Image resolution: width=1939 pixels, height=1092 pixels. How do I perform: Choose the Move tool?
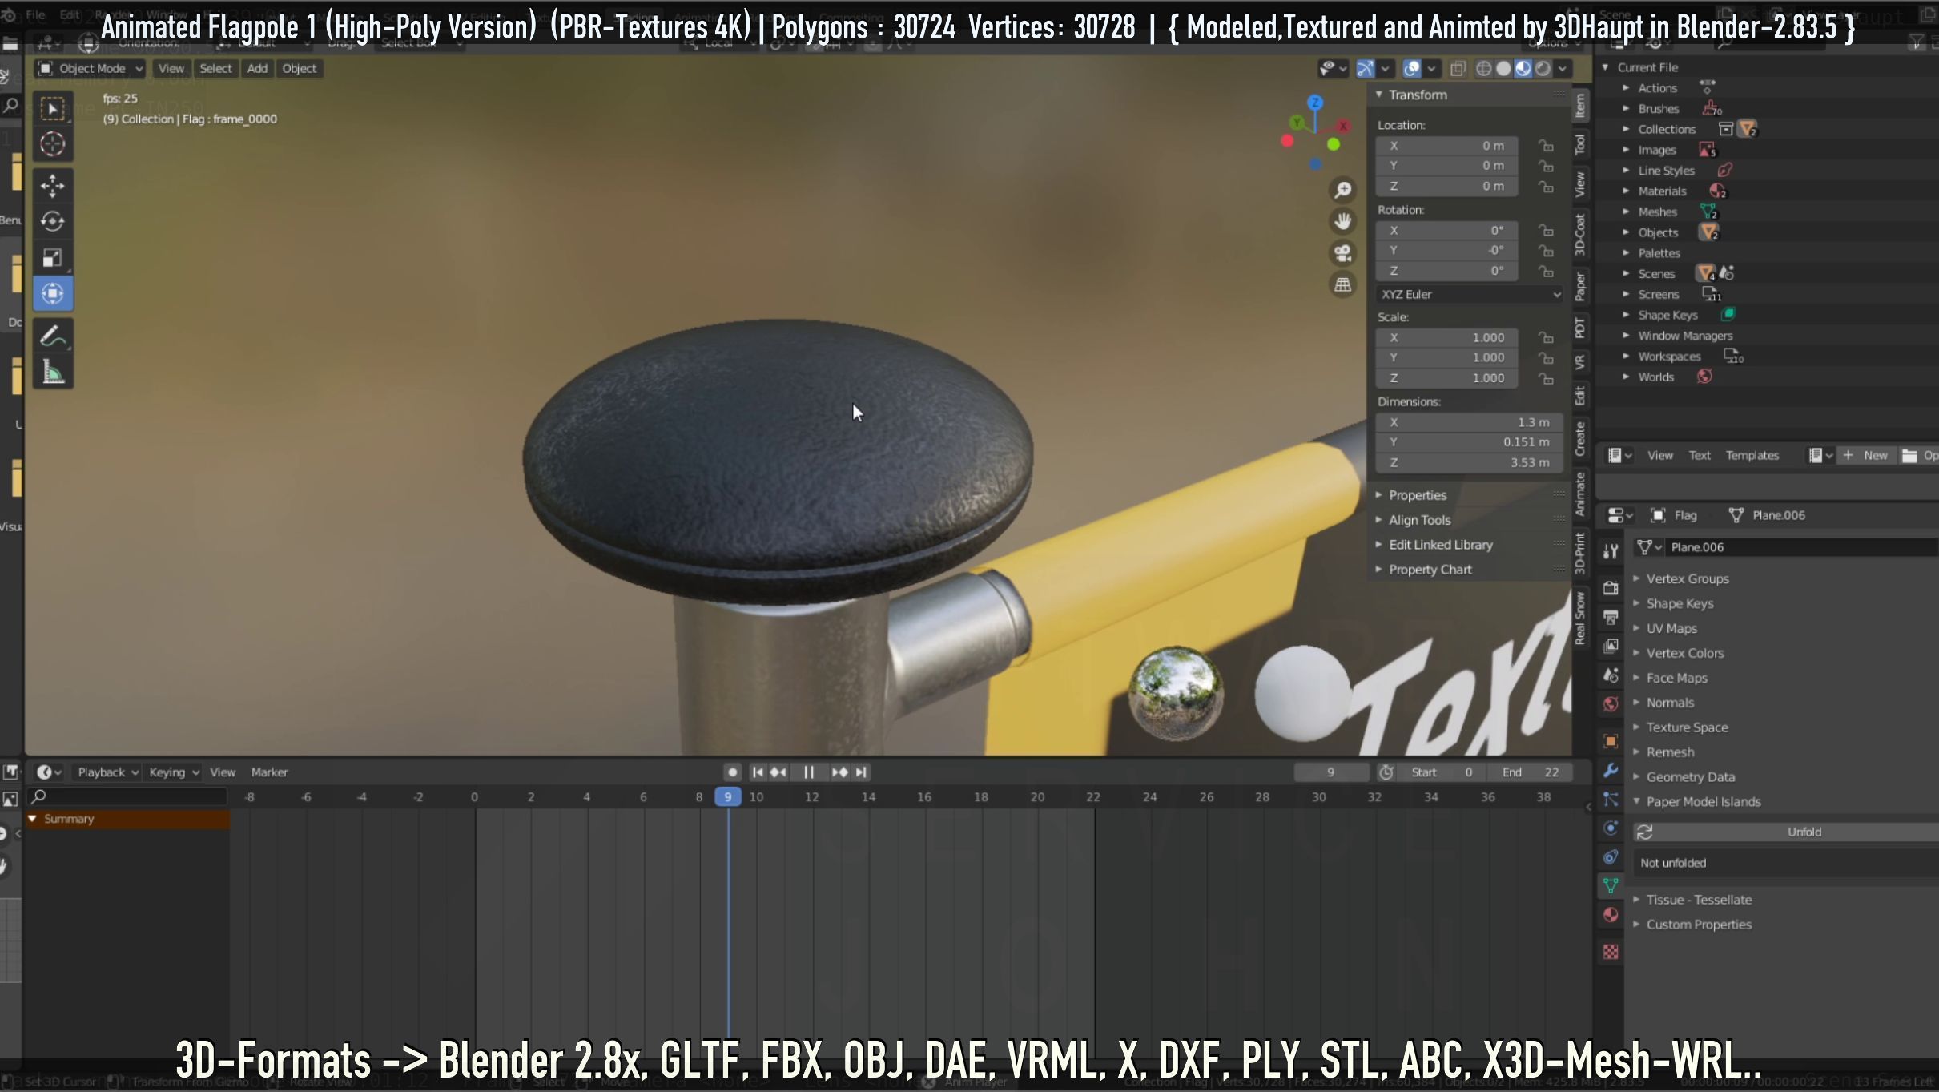click(53, 186)
